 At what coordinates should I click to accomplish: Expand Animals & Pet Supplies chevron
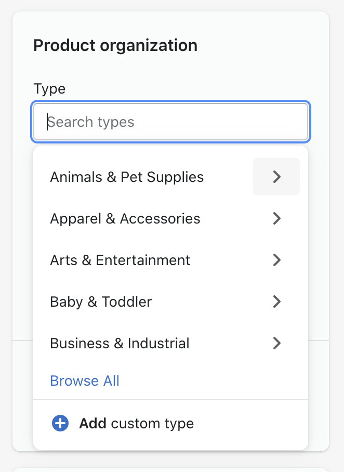click(x=276, y=177)
